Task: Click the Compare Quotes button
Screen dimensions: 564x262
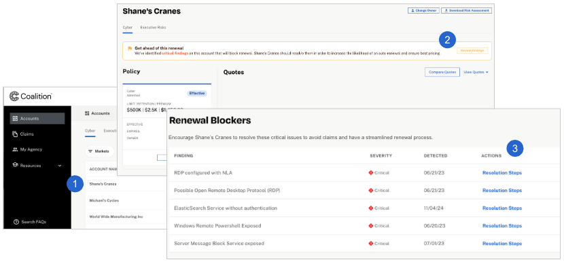Action: pos(442,72)
